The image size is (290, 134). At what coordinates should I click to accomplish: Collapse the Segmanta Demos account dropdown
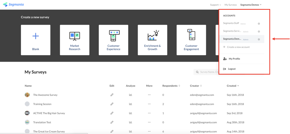click(x=251, y=5)
